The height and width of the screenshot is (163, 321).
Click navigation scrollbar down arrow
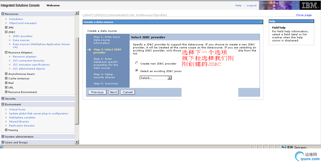tap(77, 142)
